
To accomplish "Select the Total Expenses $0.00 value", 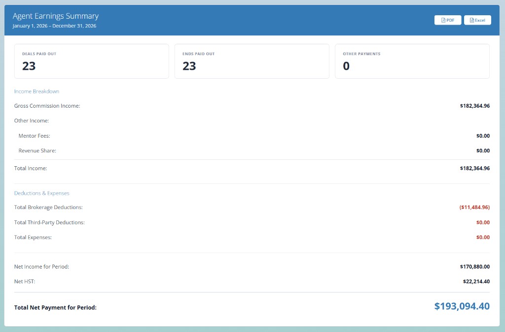I will pos(483,237).
